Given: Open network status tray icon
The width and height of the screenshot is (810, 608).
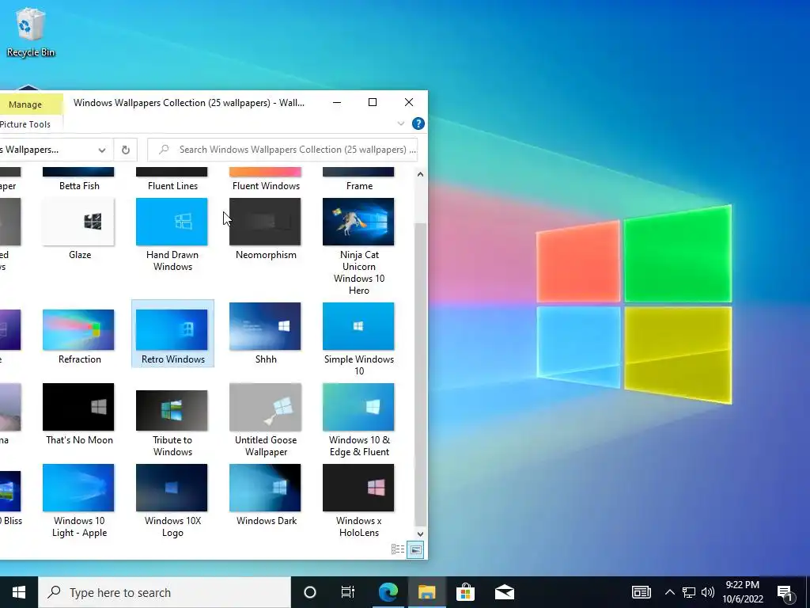Looking at the screenshot, I should (689, 592).
